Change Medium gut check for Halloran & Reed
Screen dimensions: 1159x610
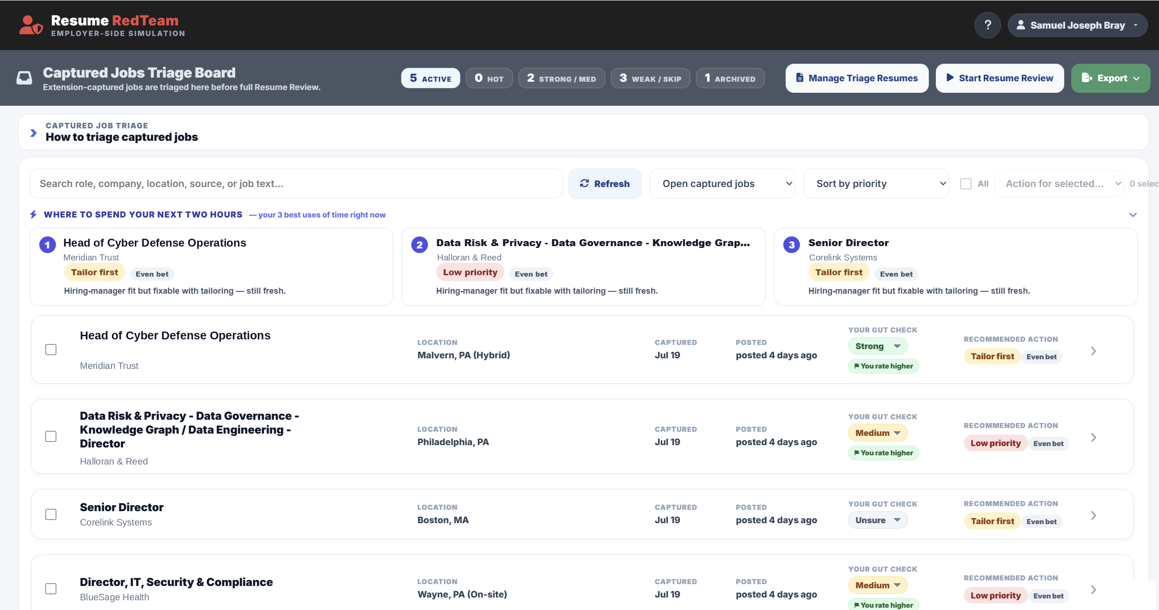(x=878, y=433)
